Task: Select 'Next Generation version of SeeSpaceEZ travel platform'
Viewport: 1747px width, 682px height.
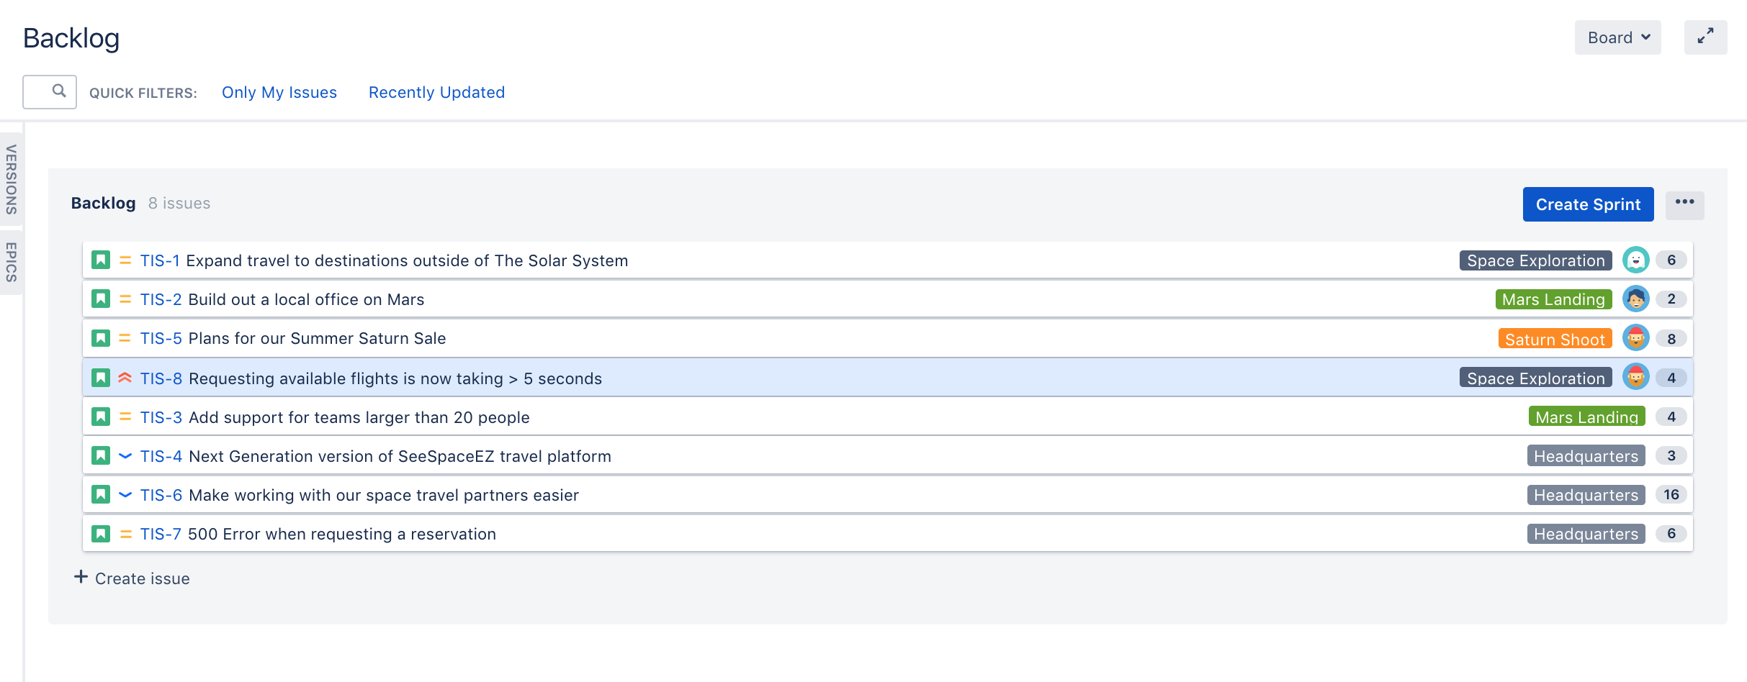Action: point(400,456)
